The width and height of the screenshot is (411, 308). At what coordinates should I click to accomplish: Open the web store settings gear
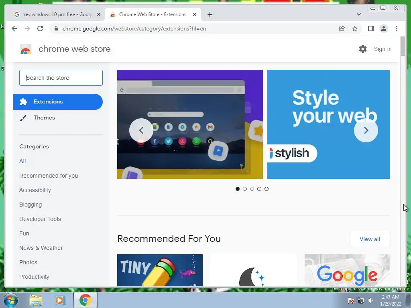click(x=363, y=49)
